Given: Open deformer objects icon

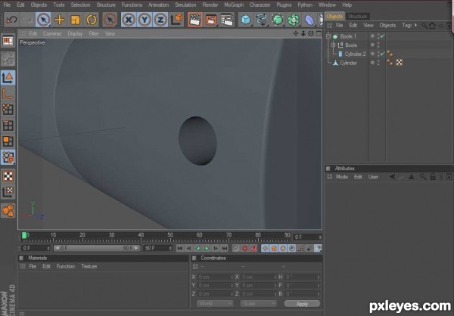Looking at the screenshot, I should pos(309,20).
